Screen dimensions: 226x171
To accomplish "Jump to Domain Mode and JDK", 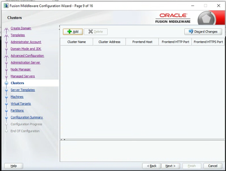I will [x=26, y=49].
